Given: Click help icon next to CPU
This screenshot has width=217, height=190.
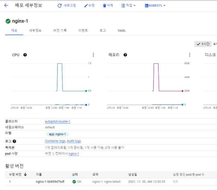Looking at the screenshot, I should point(25,55).
